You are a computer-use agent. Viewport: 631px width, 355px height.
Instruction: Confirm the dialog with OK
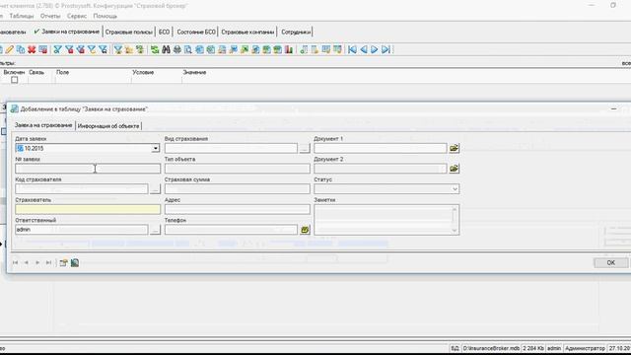[610, 263]
